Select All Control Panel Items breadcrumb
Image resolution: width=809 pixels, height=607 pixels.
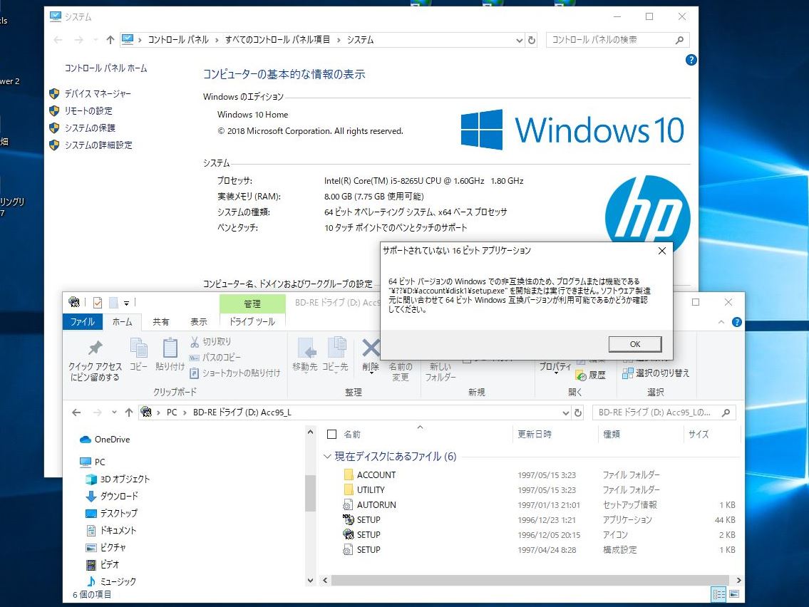click(277, 40)
